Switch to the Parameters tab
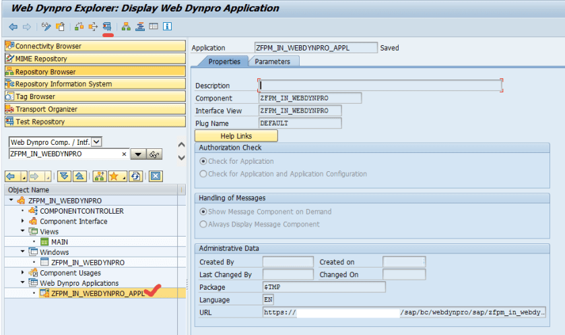 click(x=272, y=61)
